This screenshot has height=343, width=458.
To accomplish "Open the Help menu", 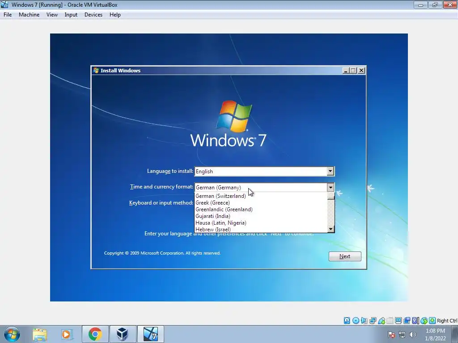I will point(115,15).
